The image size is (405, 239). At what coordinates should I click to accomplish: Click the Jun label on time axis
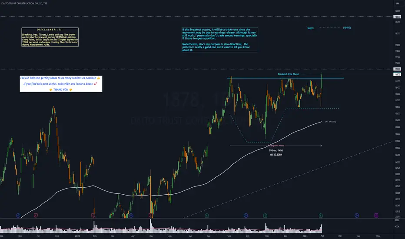tap(170, 236)
